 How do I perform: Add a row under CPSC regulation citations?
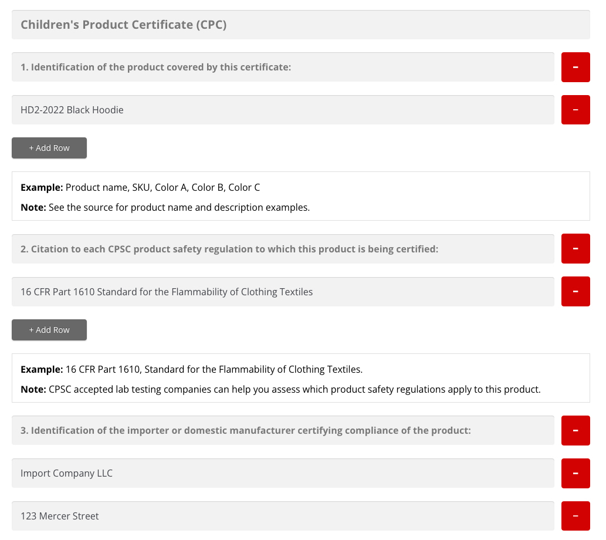click(x=49, y=330)
